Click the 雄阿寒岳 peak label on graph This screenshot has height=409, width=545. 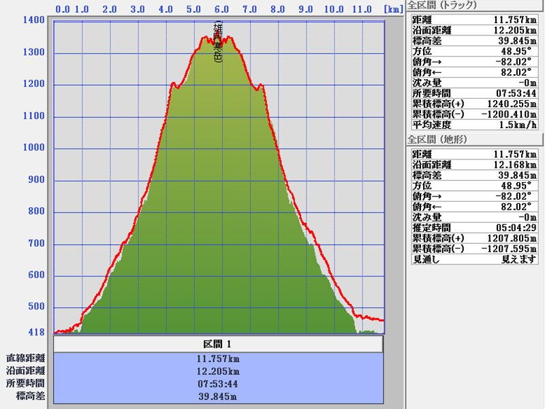[x=218, y=42]
